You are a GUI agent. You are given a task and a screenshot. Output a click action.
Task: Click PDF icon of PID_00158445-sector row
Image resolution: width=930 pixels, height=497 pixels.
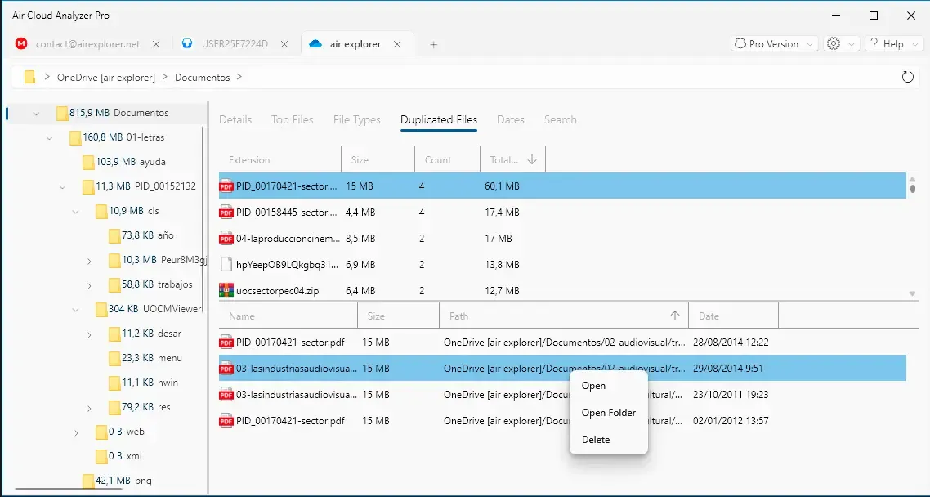point(226,213)
